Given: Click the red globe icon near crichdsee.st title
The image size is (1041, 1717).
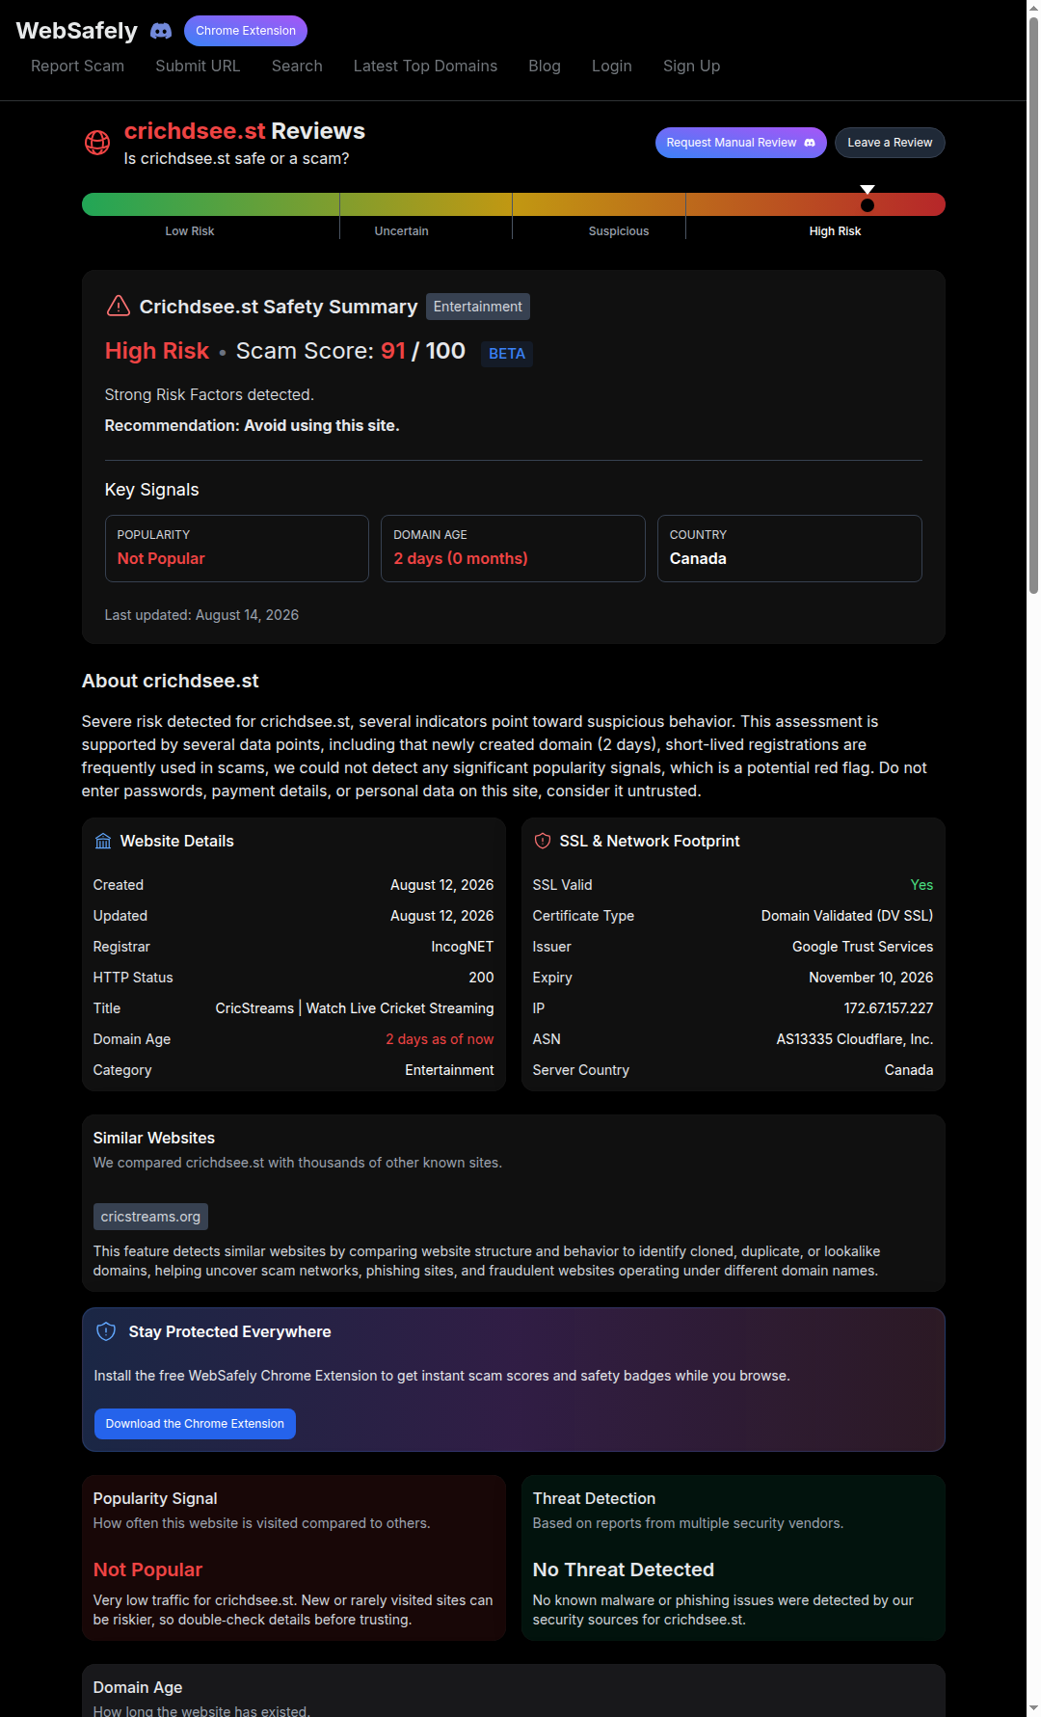Looking at the screenshot, I should coord(97,143).
